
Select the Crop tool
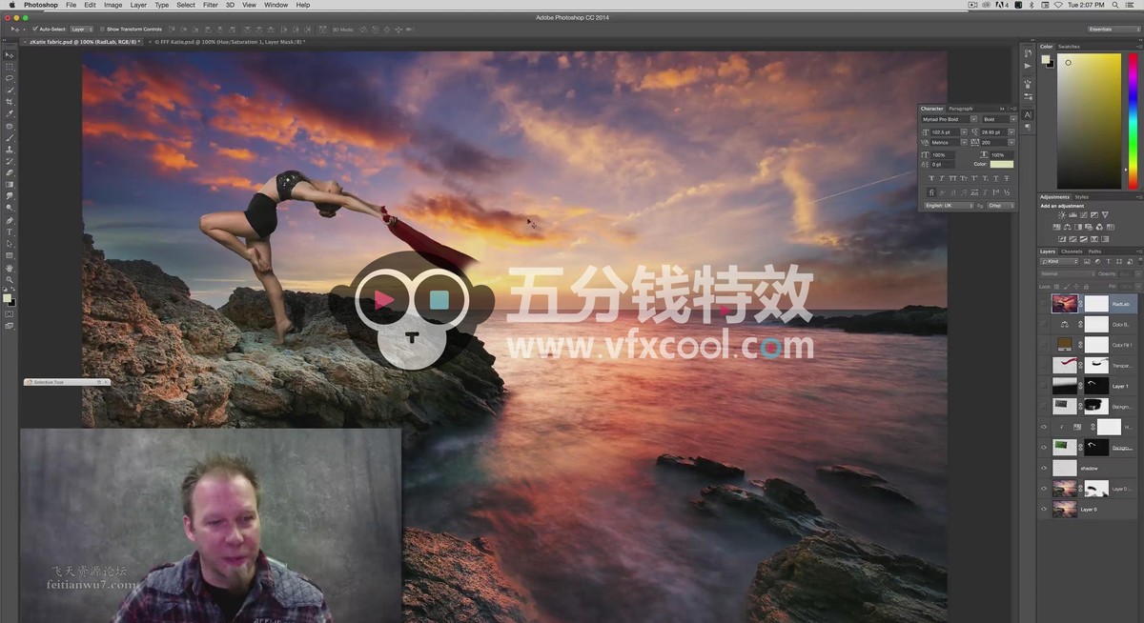(10, 102)
